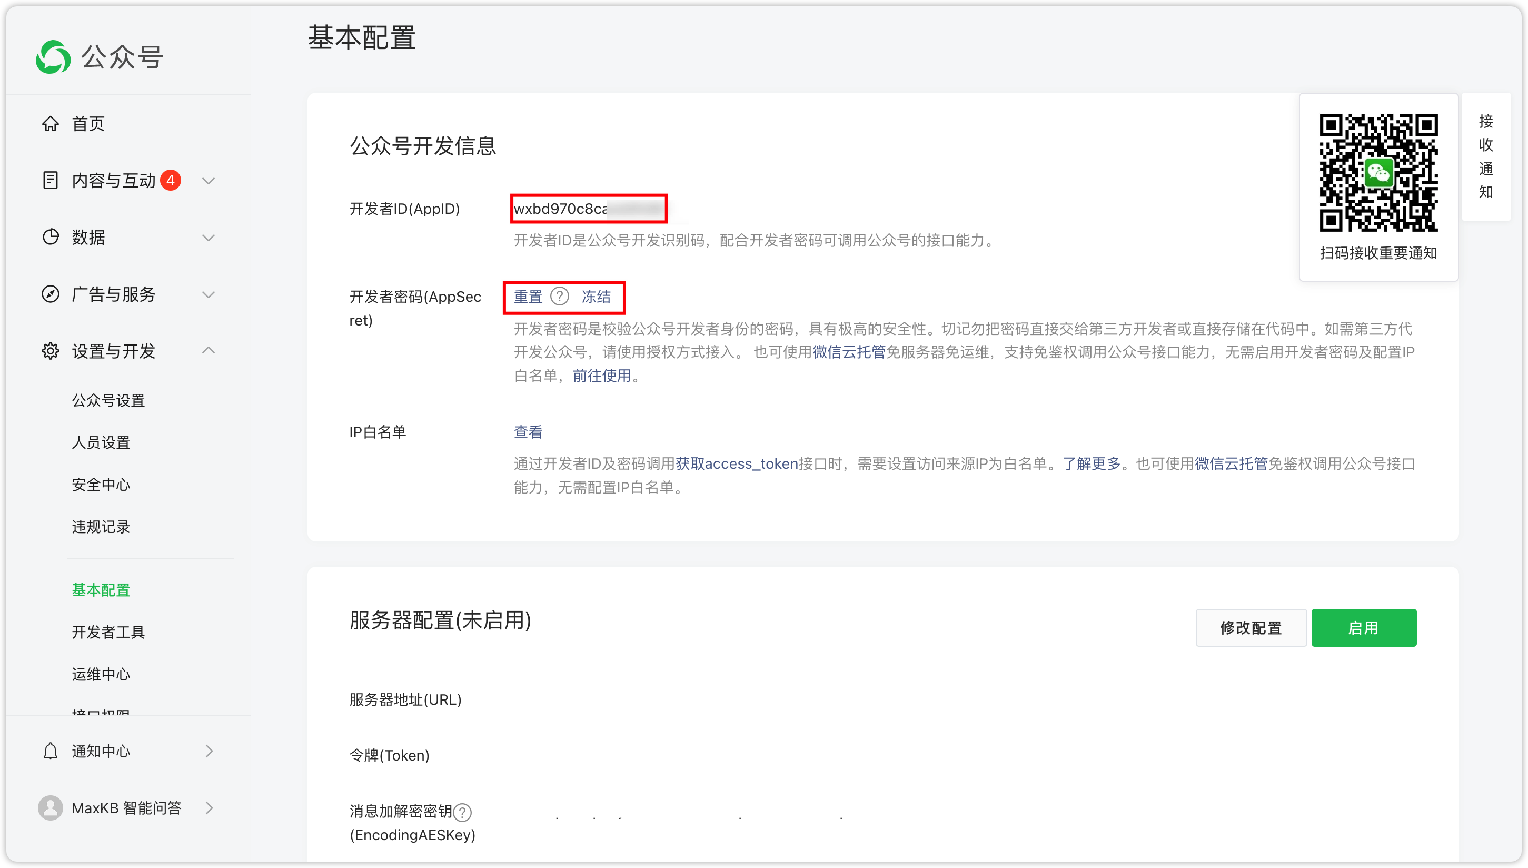Click the 设置与开发 gear icon

point(50,351)
